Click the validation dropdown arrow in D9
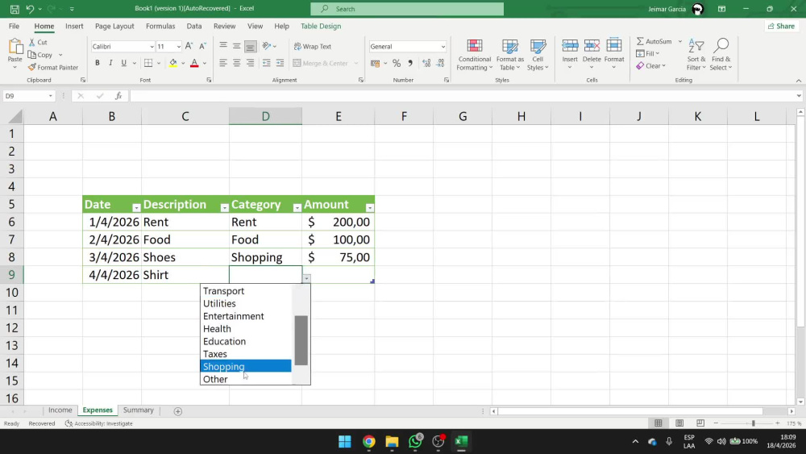 [306, 278]
